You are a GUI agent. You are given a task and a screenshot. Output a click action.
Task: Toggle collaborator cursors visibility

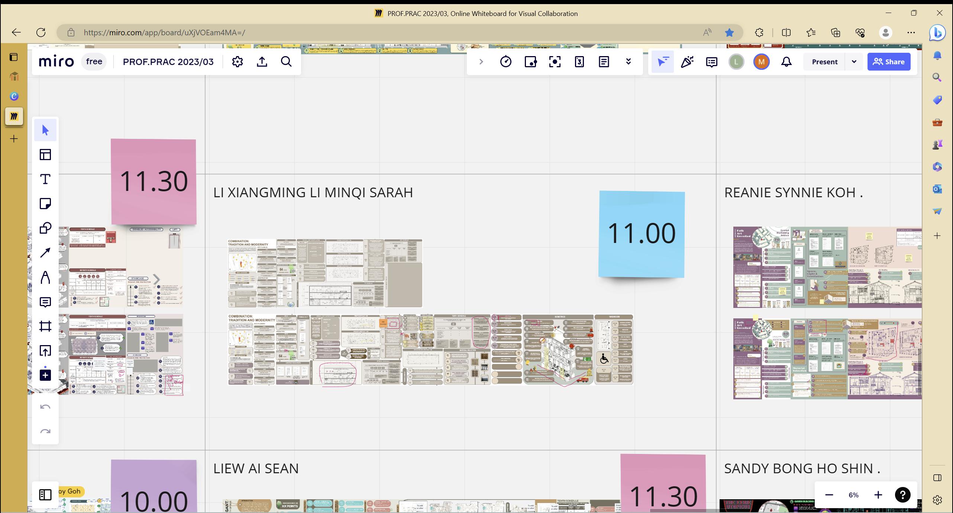click(662, 62)
